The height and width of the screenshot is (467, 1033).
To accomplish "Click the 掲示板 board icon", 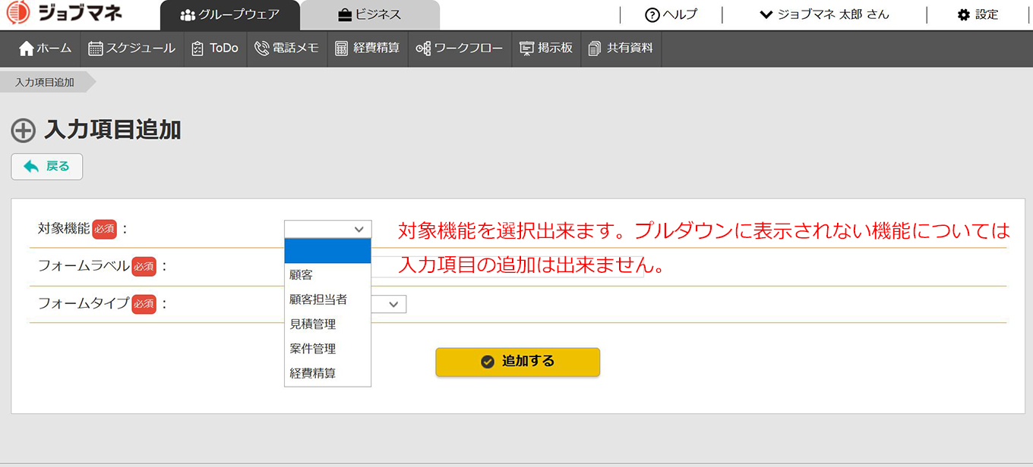I will tap(526, 49).
